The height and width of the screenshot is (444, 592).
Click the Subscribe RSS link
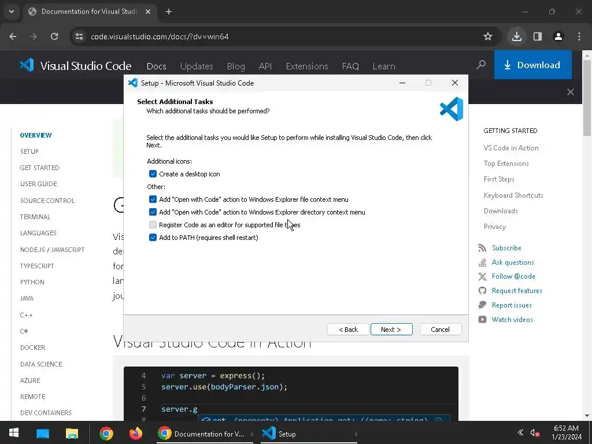[x=506, y=247]
